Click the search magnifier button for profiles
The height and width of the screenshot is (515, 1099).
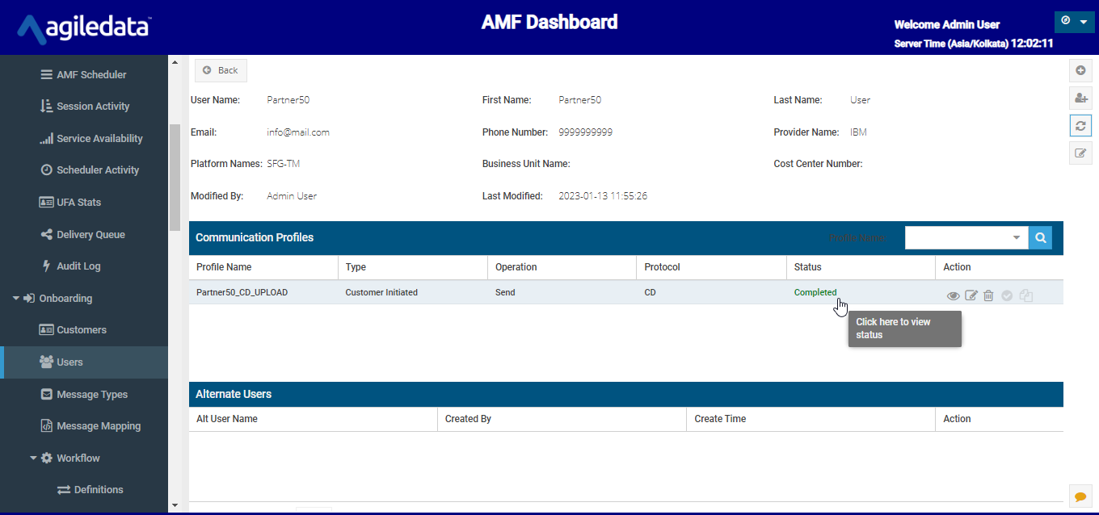tap(1040, 238)
